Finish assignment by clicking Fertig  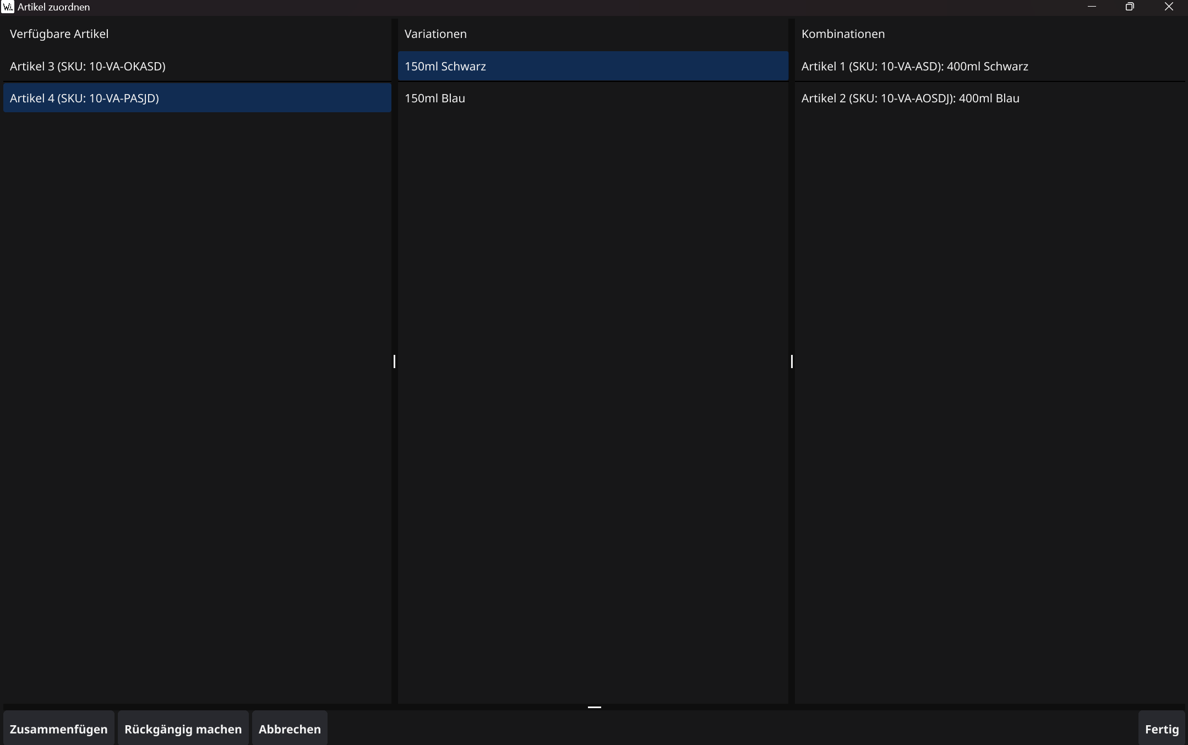(1162, 728)
